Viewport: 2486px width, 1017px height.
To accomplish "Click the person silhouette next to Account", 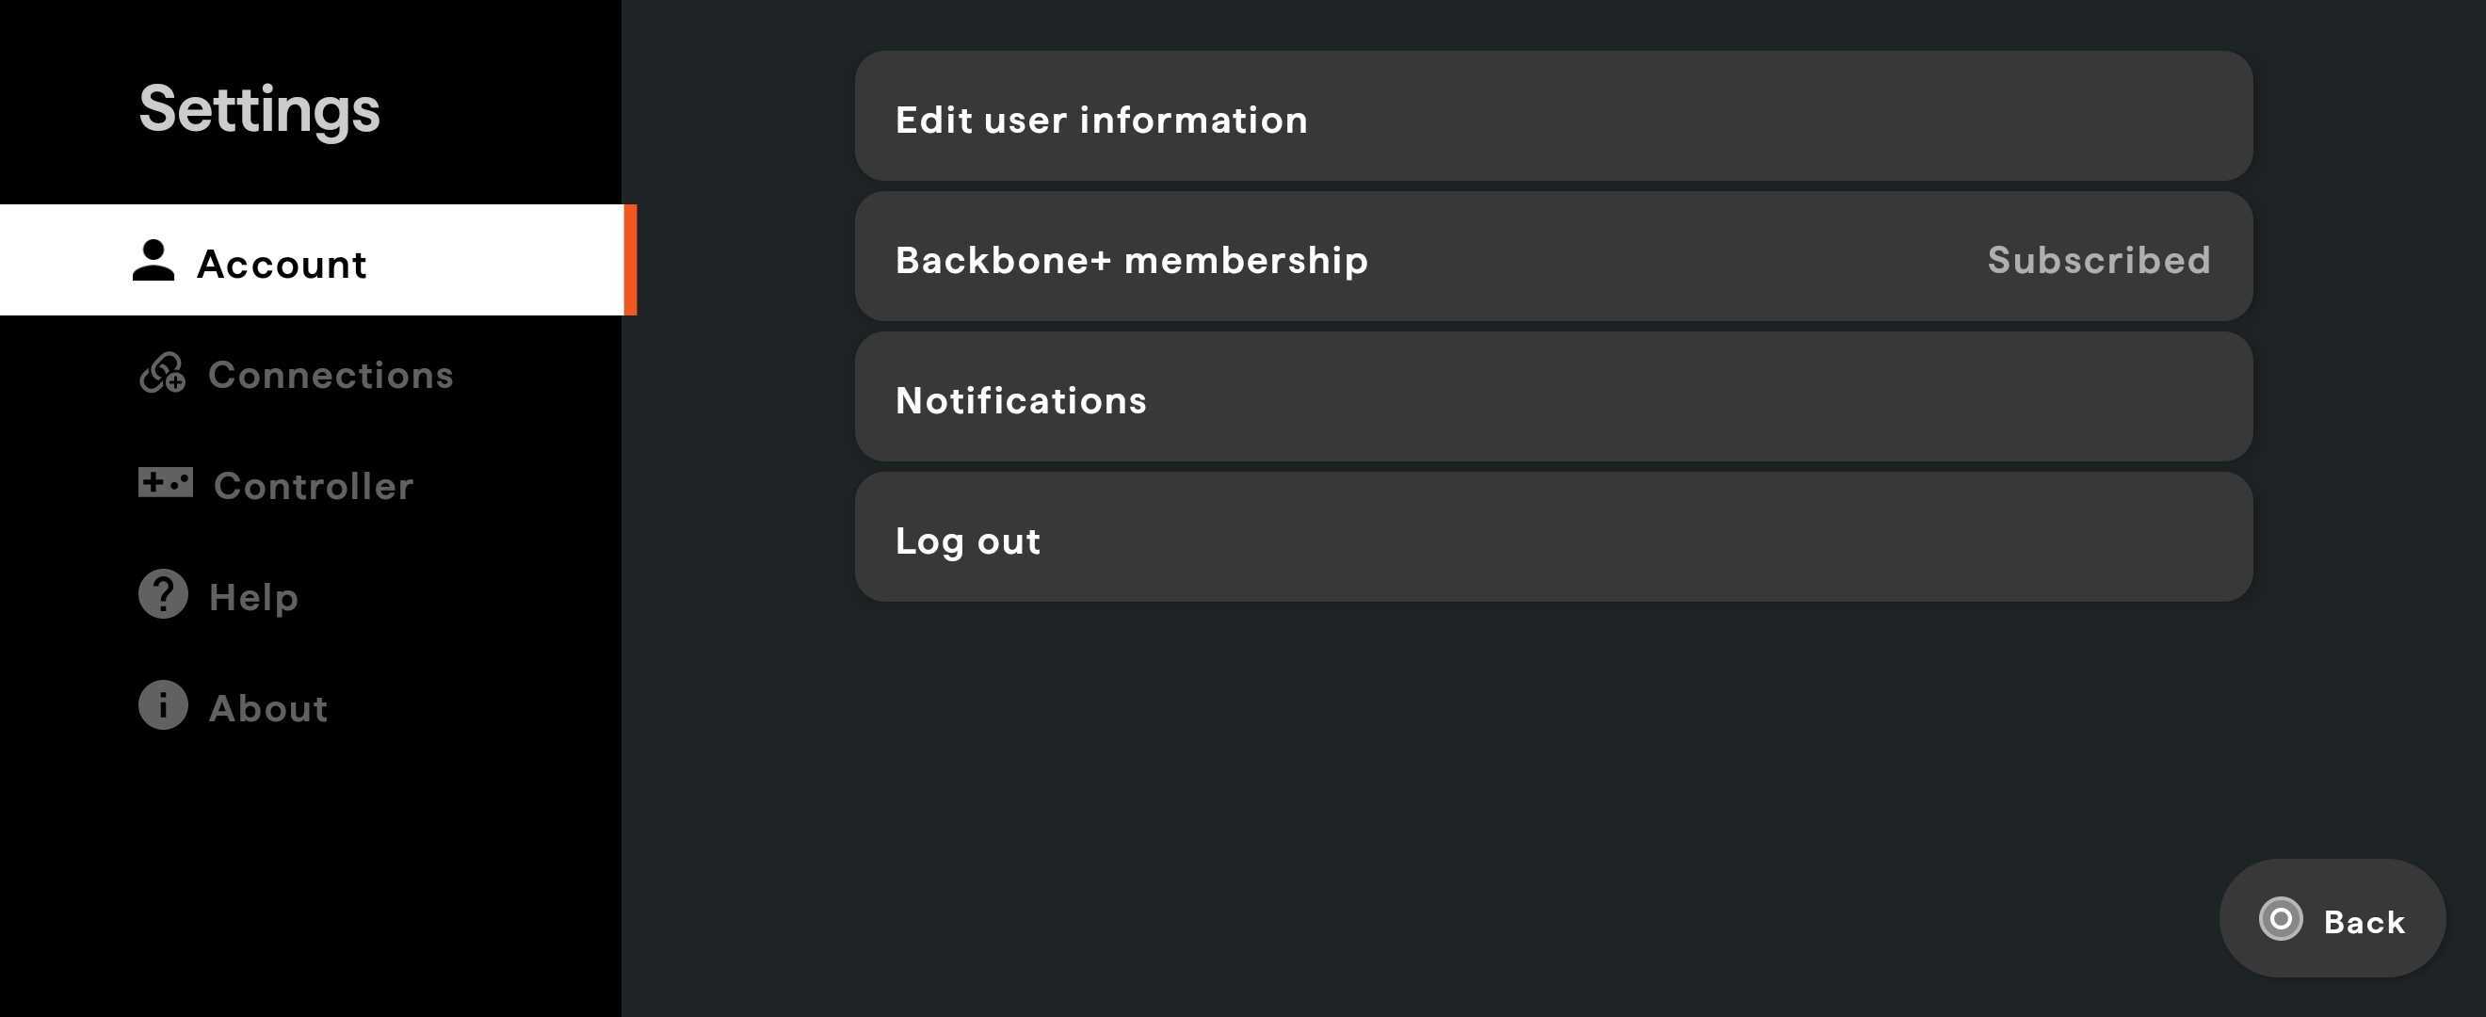I will (153, 259).
